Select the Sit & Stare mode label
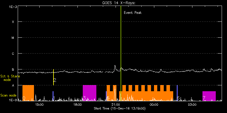This screenshot has height=113, width=227. [10, 78]
